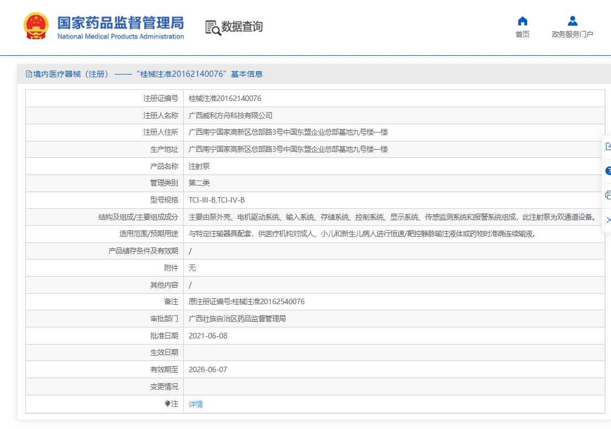Click the 注册人名称 row label
The height and width of the screenshot is (429, 611).
(x=161, y=116)
